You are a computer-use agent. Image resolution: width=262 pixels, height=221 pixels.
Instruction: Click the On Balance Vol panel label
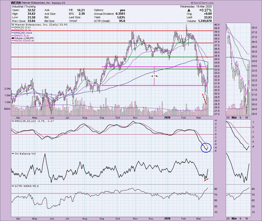point(25,153)
